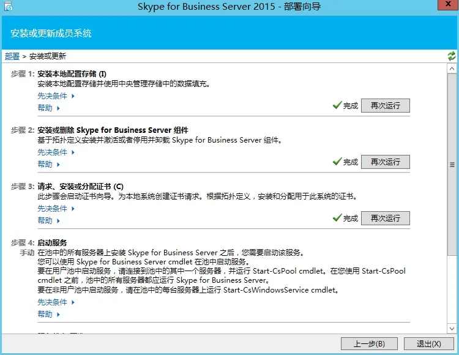Click the vertical scrollbar thumb
Screen dimensions: 459x355
pyautogui.click(x=452, y=164)
